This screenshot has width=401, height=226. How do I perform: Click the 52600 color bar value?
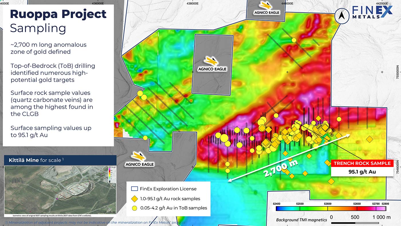click(x=328, y=204)
